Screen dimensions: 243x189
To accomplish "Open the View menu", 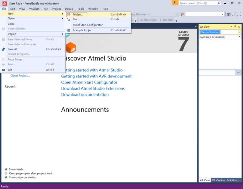I will click(x=22, y=9).
